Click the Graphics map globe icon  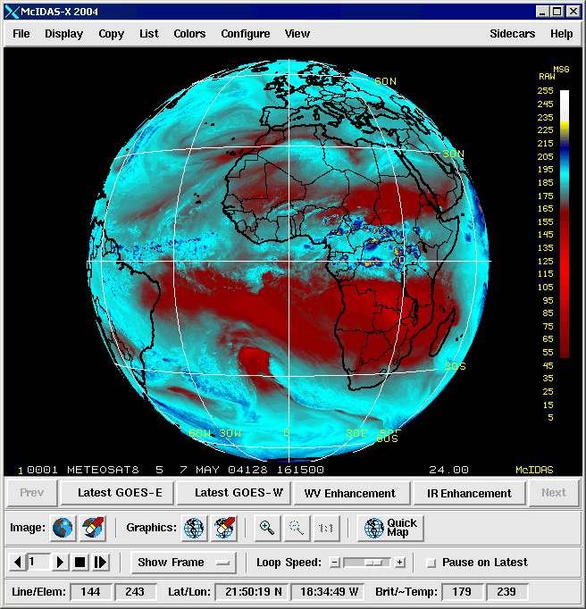[194, 528]
